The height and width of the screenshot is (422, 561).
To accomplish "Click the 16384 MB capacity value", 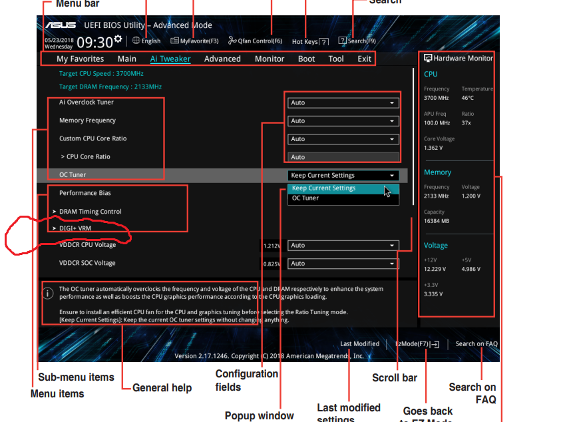I will (436, 221).
